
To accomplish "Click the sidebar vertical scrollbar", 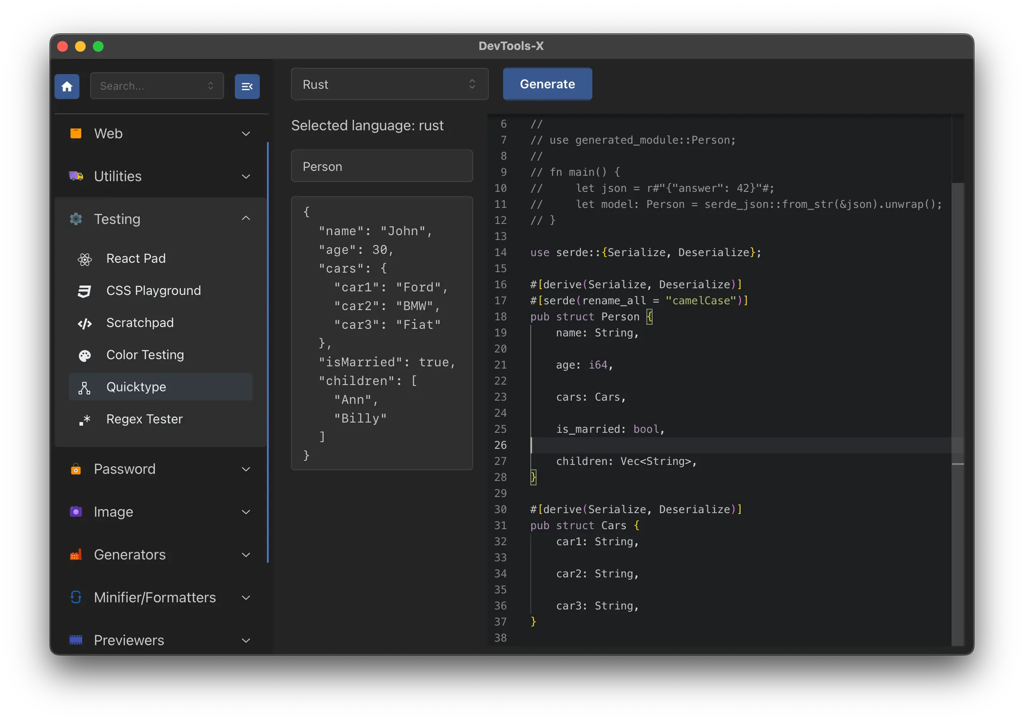I will 268,352.
